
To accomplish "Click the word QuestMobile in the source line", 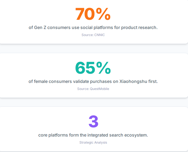I will point(100,89).
